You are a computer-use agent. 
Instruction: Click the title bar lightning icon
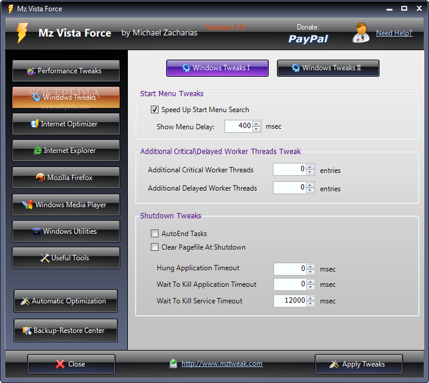(11, 9)
